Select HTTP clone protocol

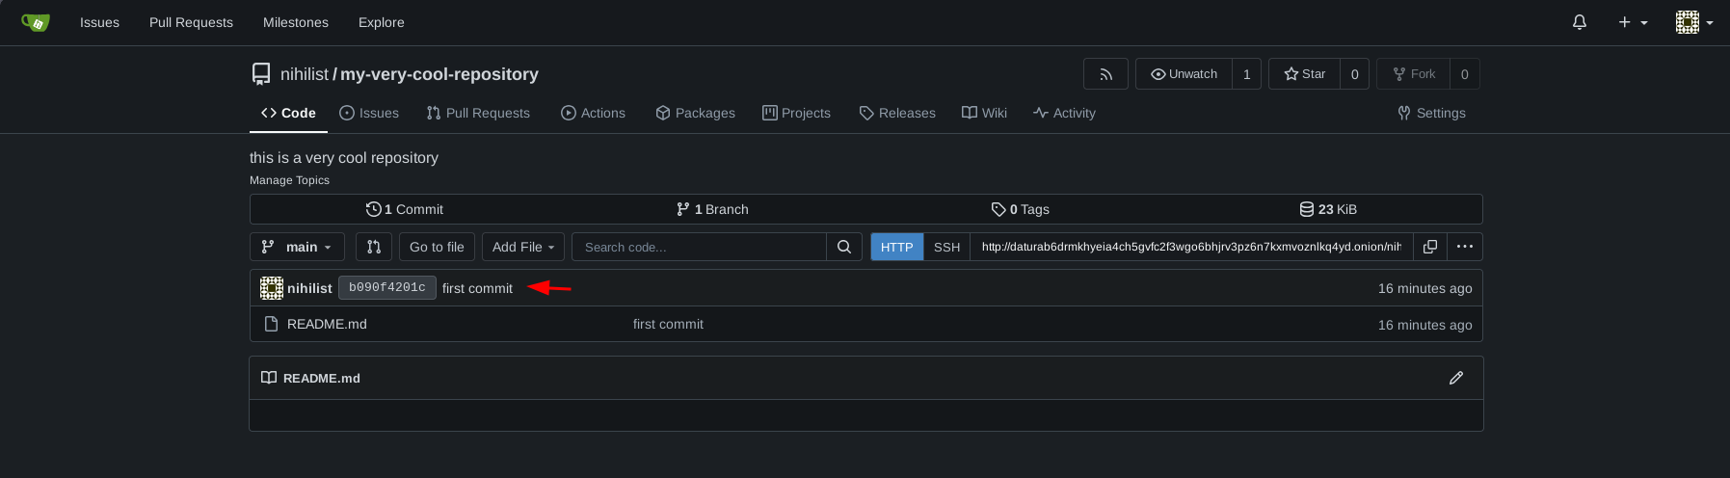[x=896, y=247]
